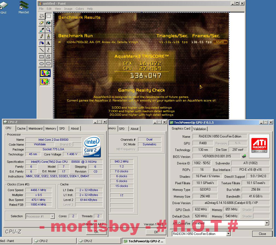This screenshot has height=245, width=276.
Task: Click the Close button in GPU-Z
Action: [x=262, y=234]
